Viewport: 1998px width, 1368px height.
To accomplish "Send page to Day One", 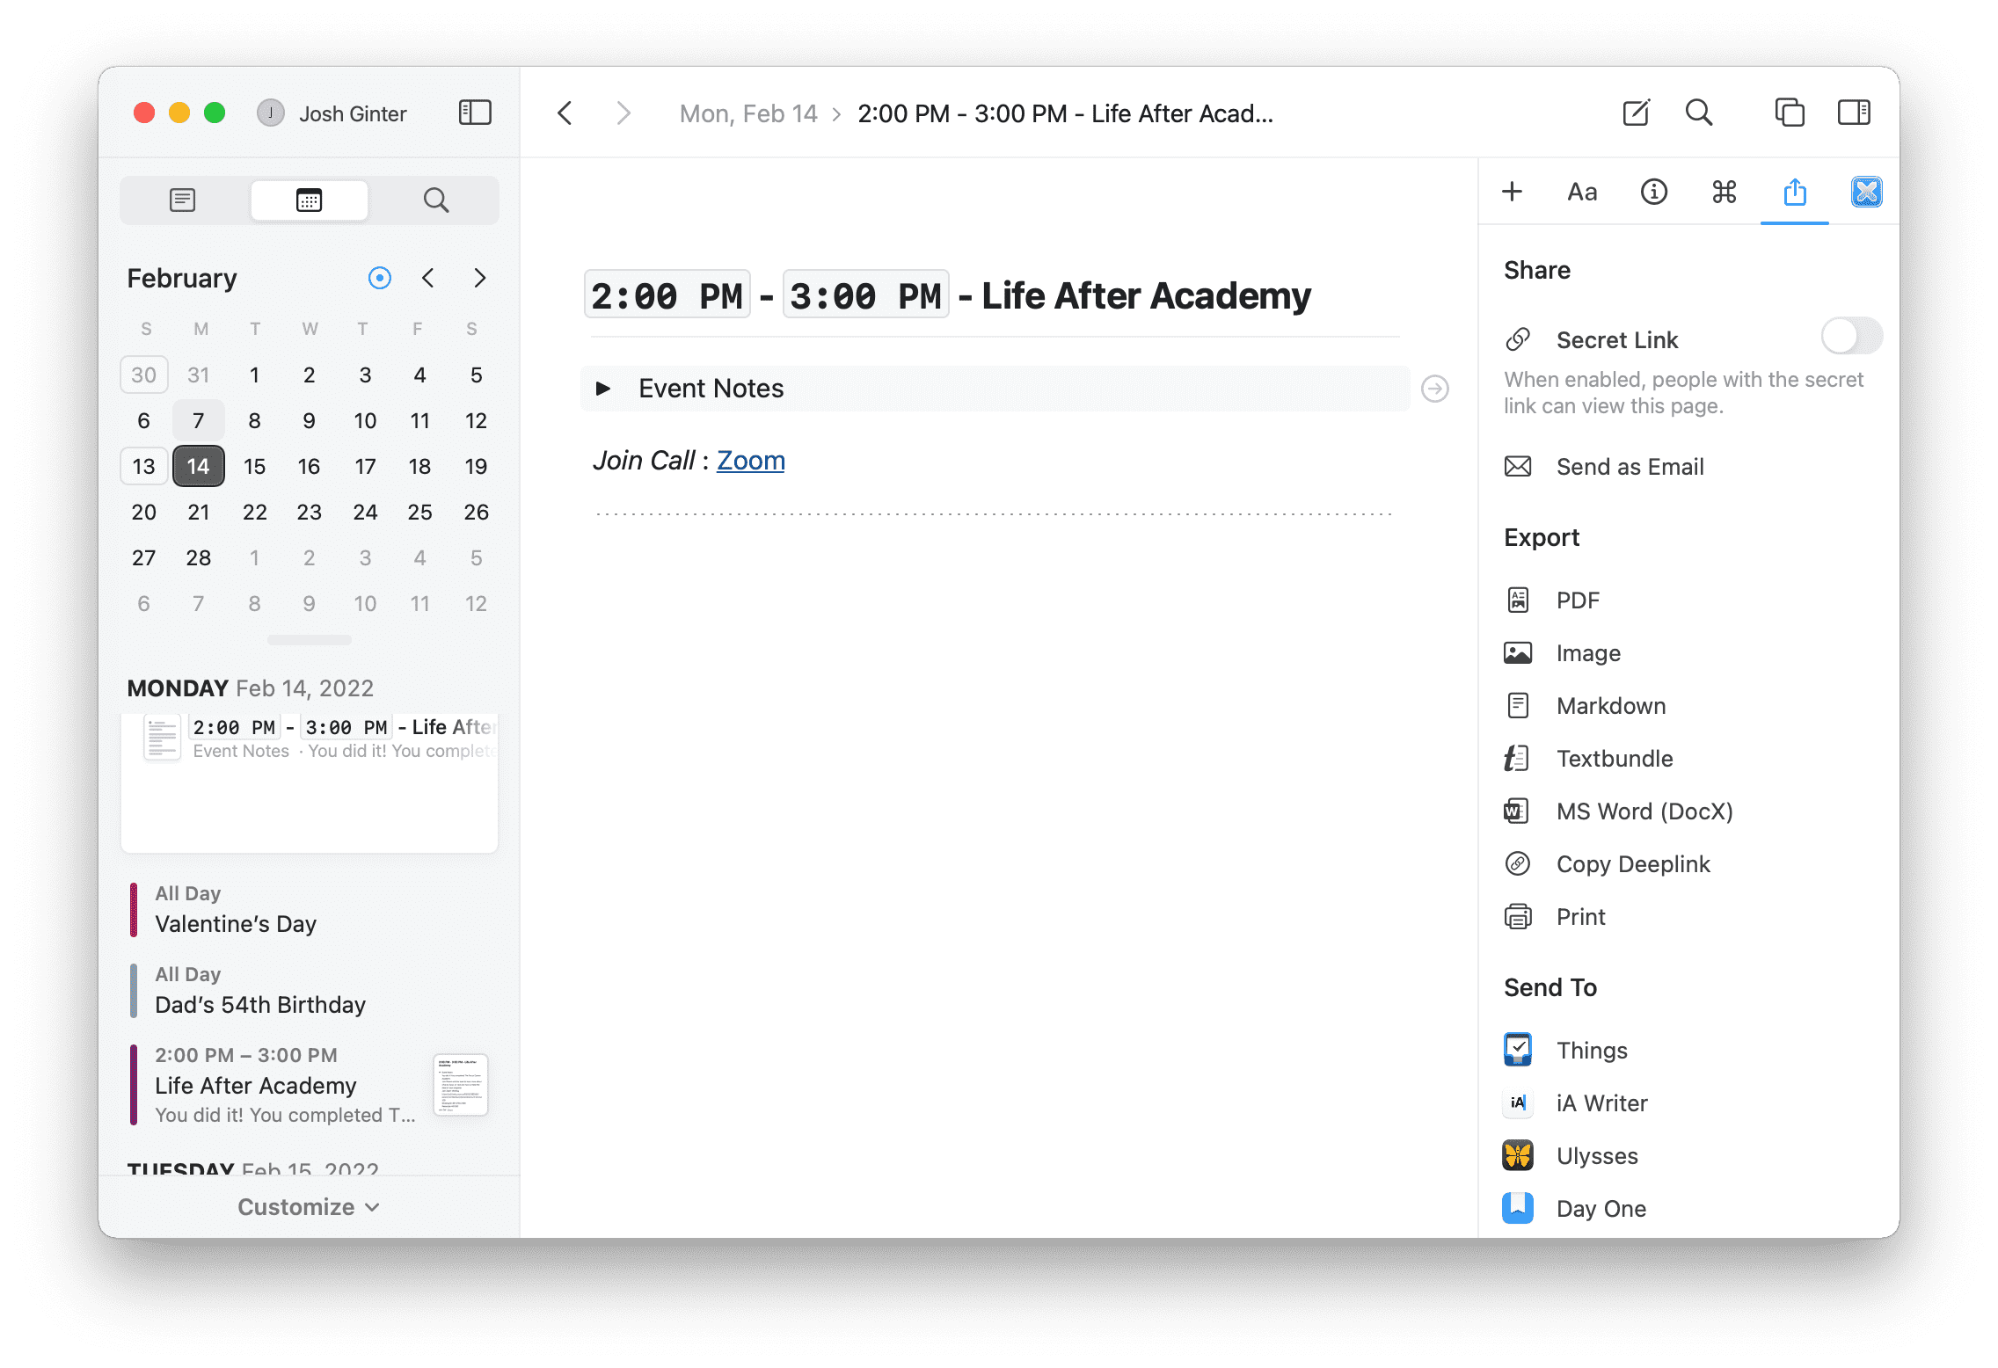I will pyautogui.click(x=1575, y=1209).
